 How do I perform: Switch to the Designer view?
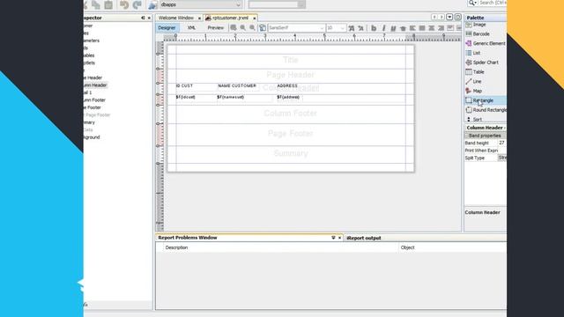point(167,27)
